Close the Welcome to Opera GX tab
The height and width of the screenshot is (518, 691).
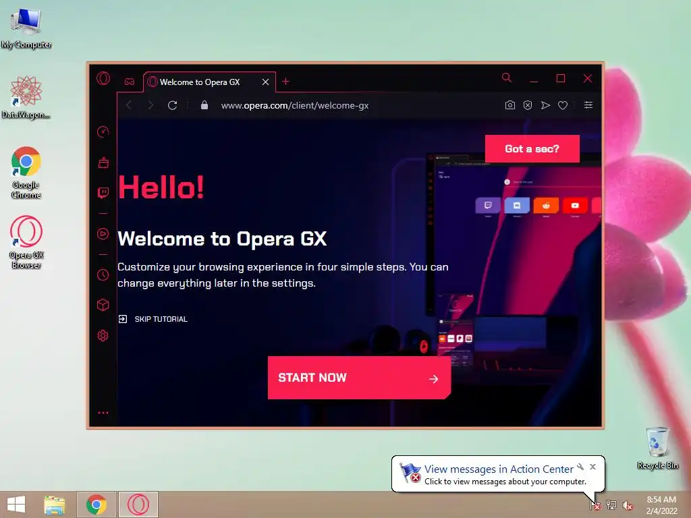pyautogui.click(x=265, y=82)
